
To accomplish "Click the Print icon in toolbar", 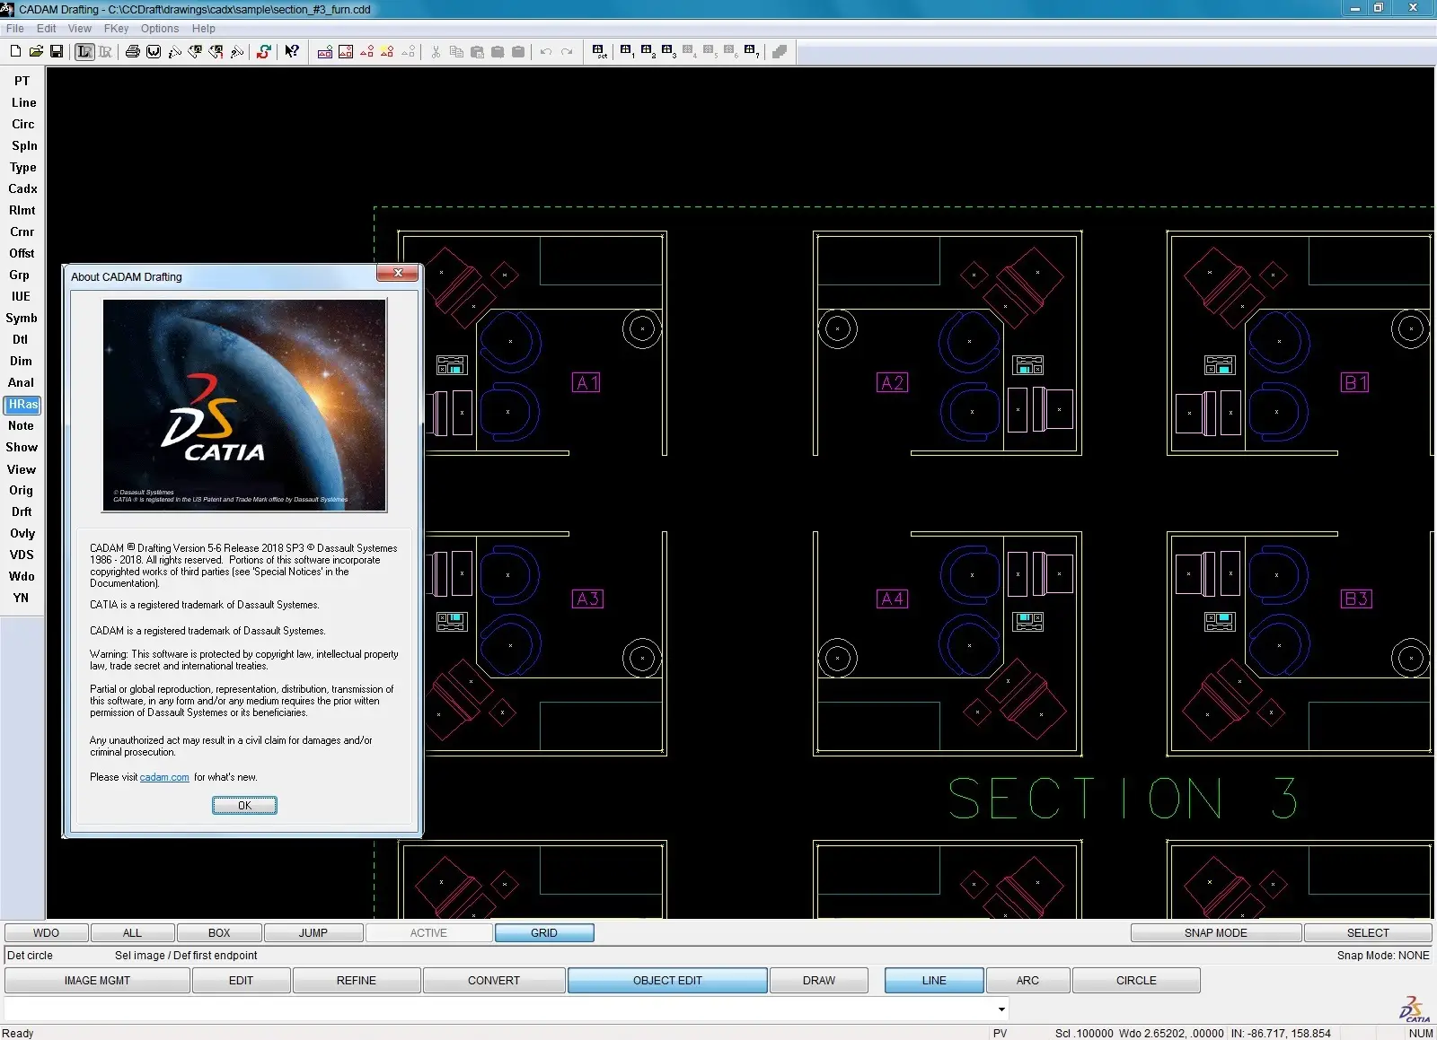I will [133, 51].
